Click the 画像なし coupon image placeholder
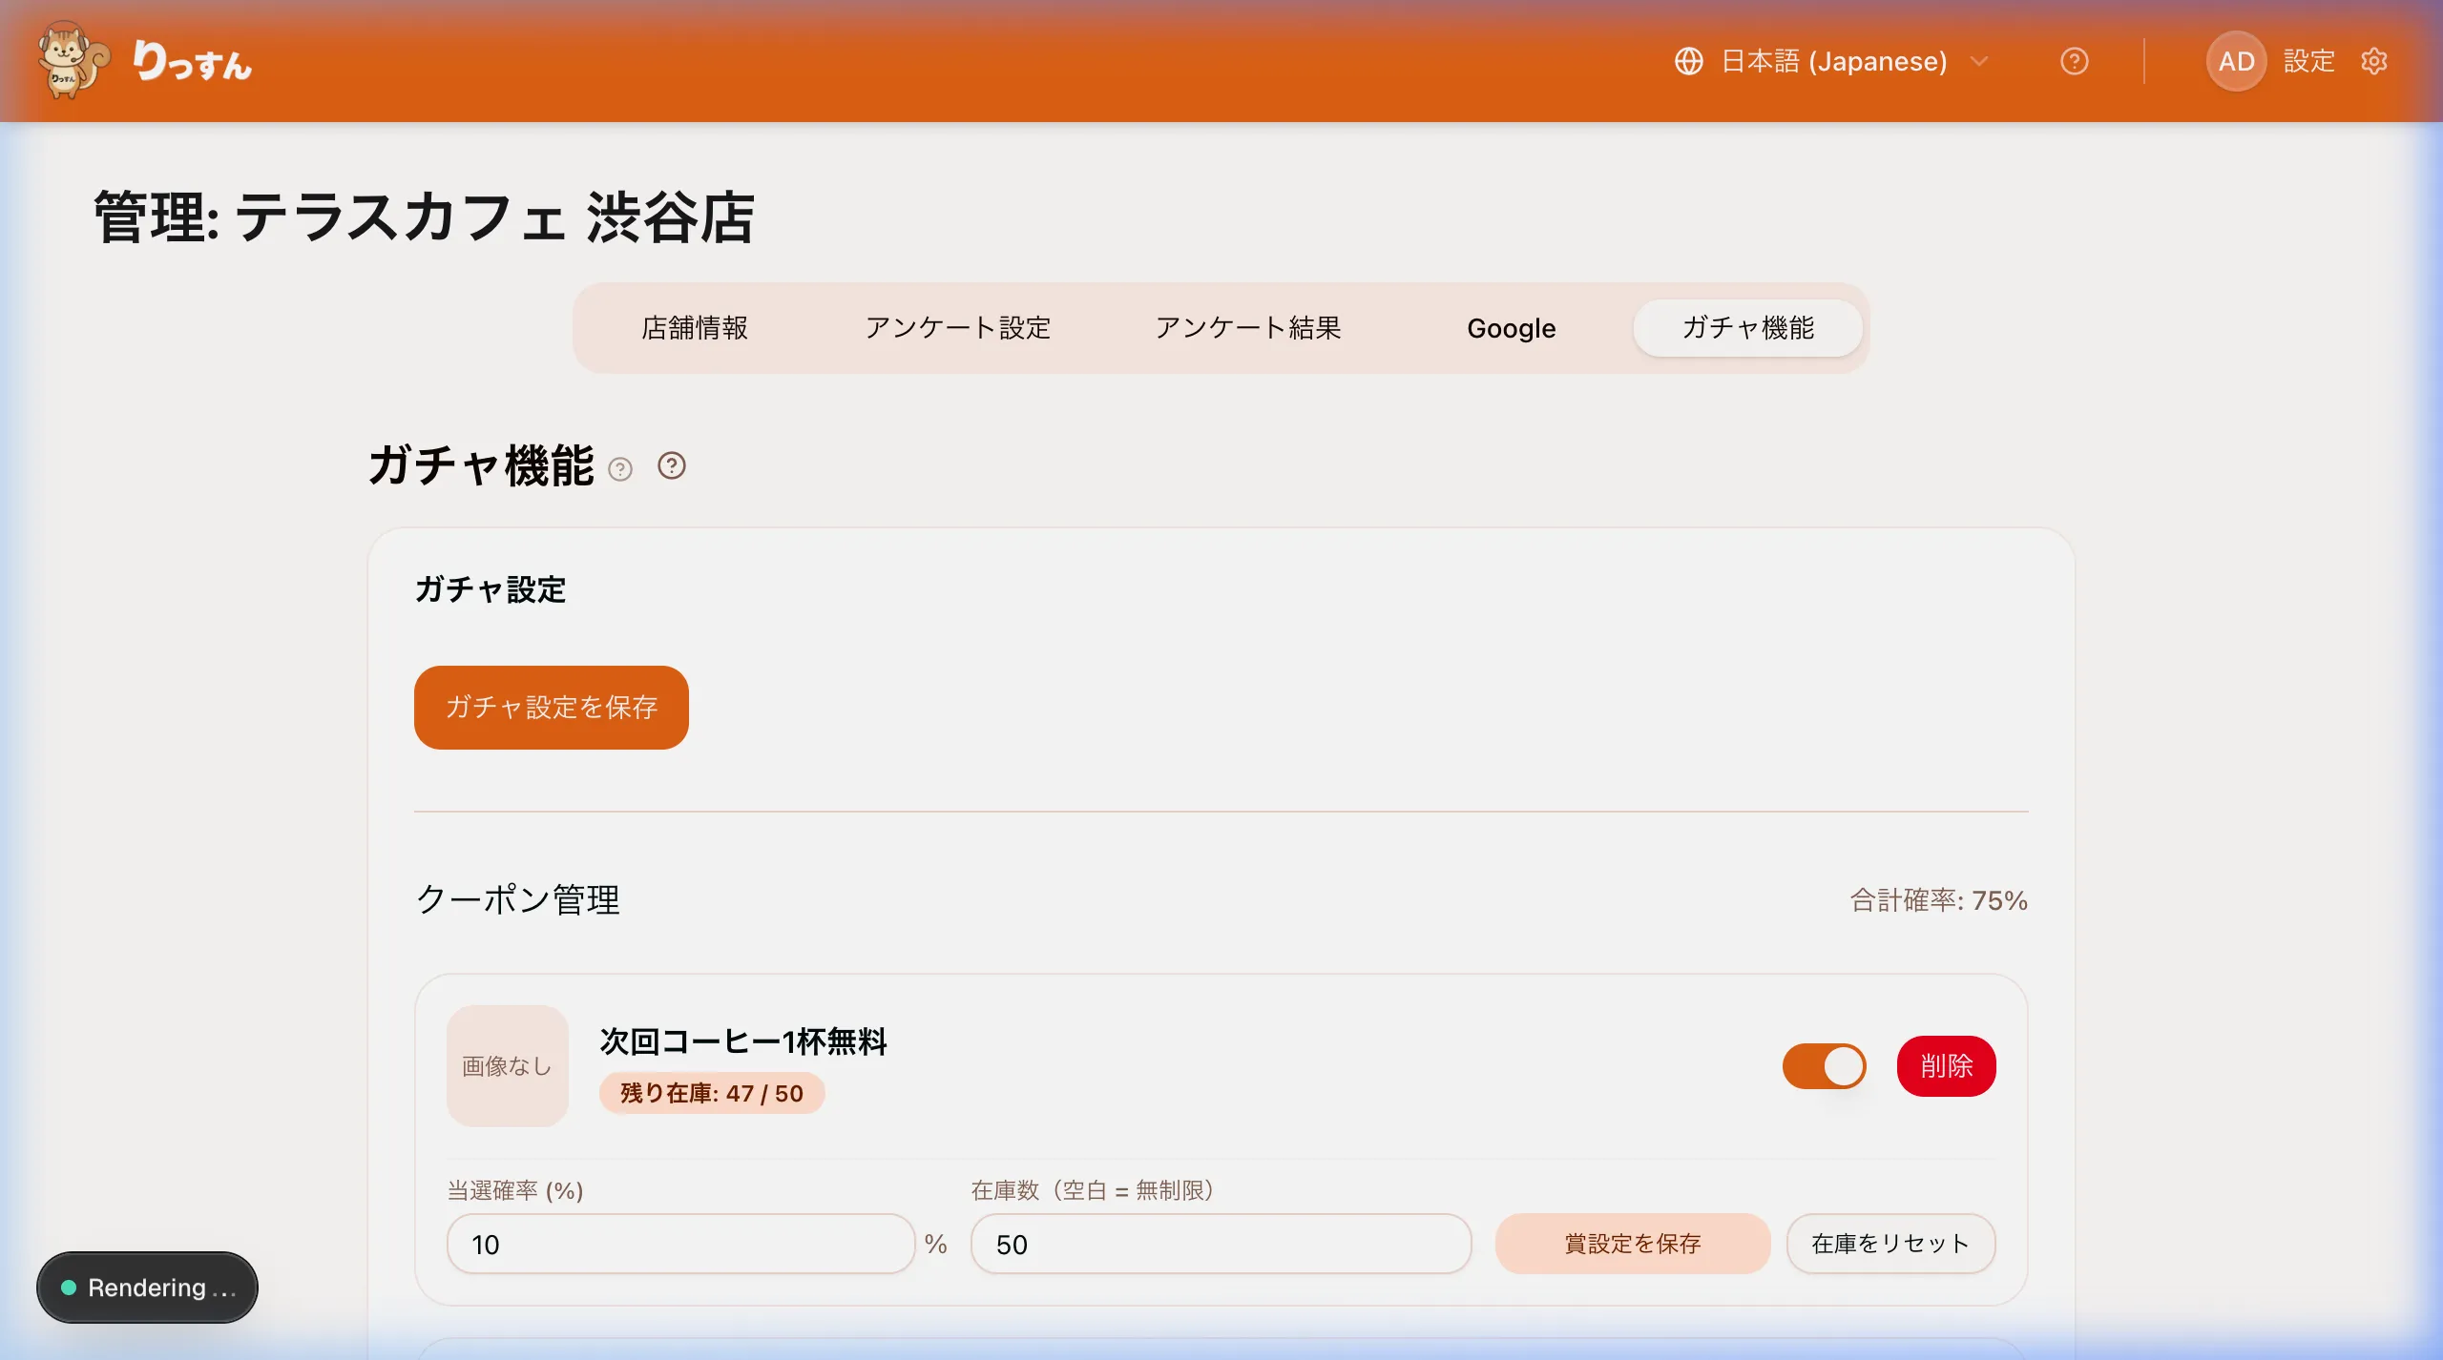The width and height of the screenshot is (2443, 1360). pos(507,1065)
